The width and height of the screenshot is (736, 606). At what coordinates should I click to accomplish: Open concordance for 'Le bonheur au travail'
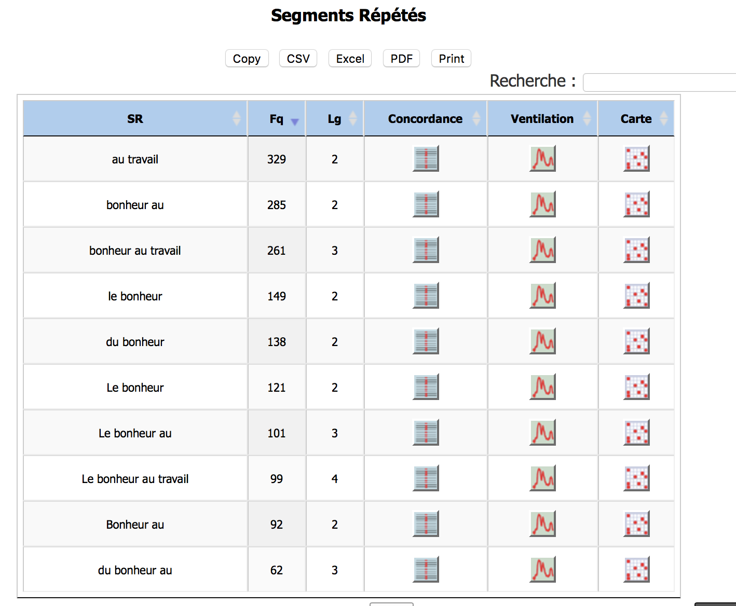[426, 478]
